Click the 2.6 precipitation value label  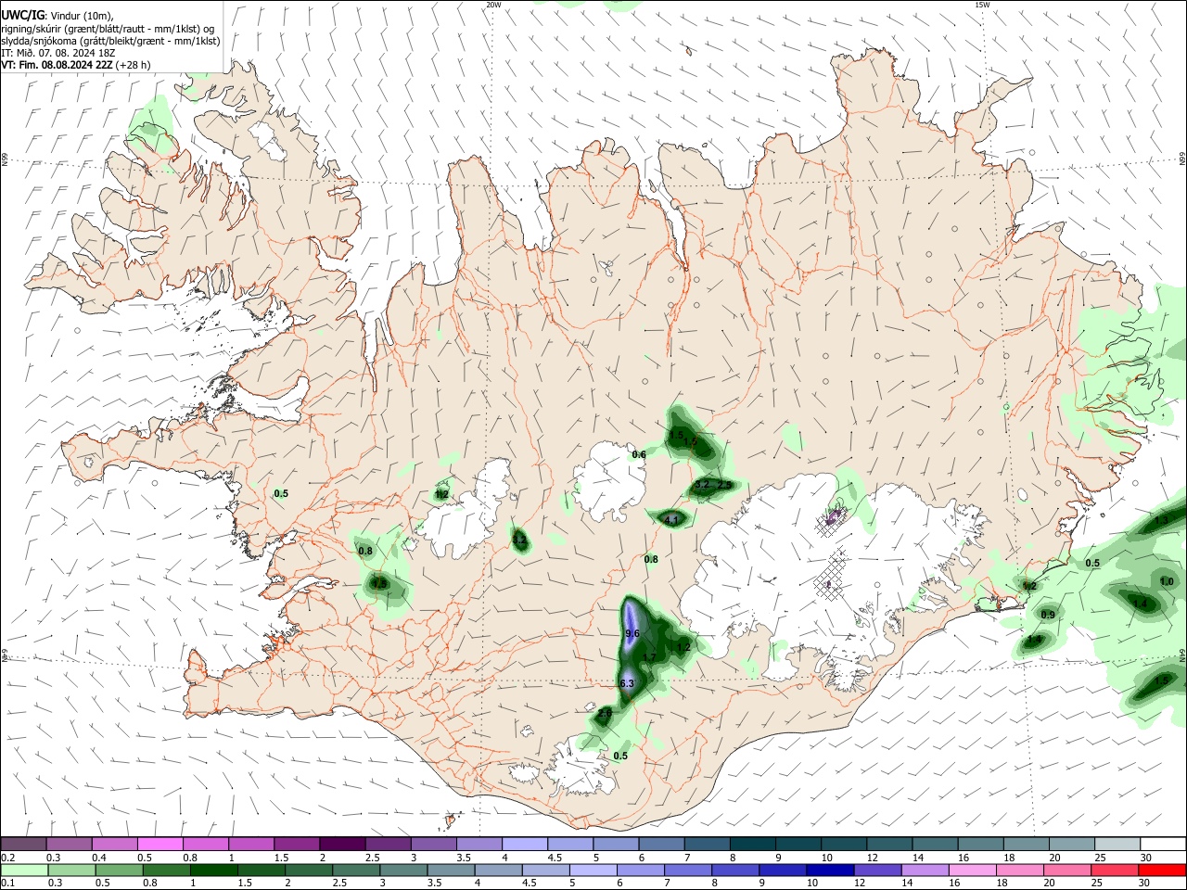[605, 713]
